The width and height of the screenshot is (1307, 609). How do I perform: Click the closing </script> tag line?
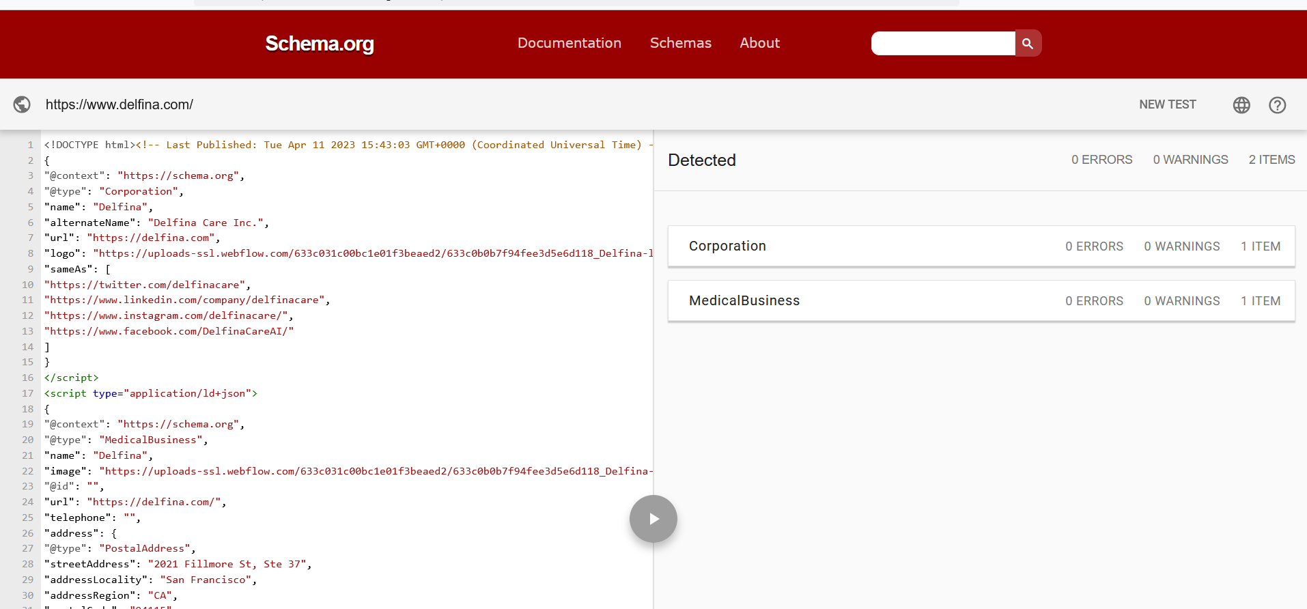(x=71, y=378)
